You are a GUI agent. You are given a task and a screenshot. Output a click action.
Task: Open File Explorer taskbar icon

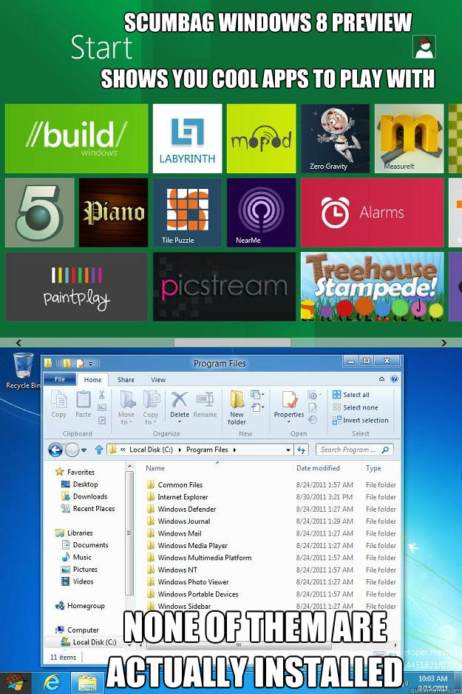click(x=88, y=683)
